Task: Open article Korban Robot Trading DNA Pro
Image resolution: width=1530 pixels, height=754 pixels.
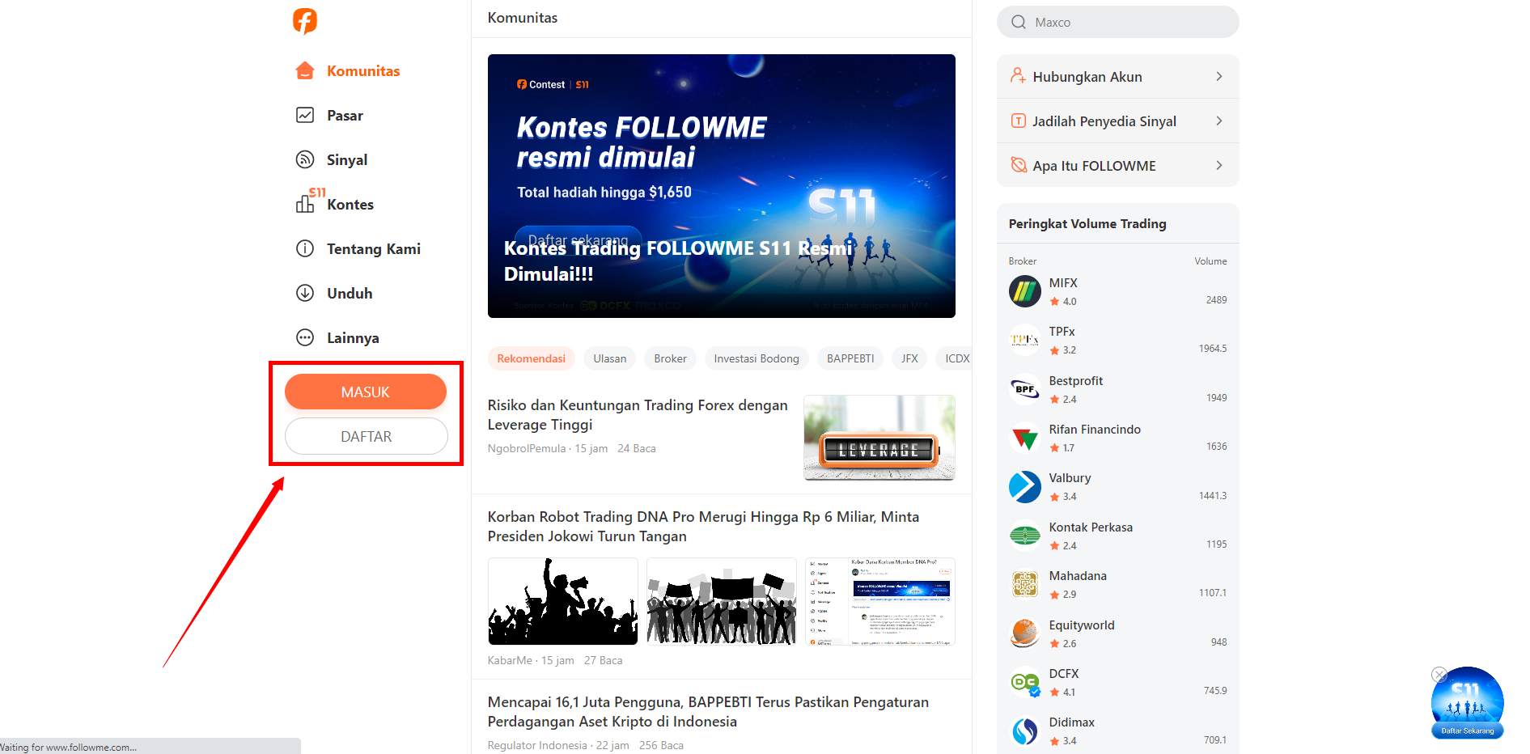Action: tap(703, 526)
